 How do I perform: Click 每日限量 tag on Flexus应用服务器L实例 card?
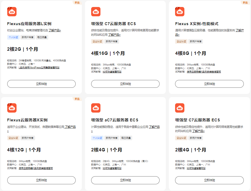coord(42,37)
